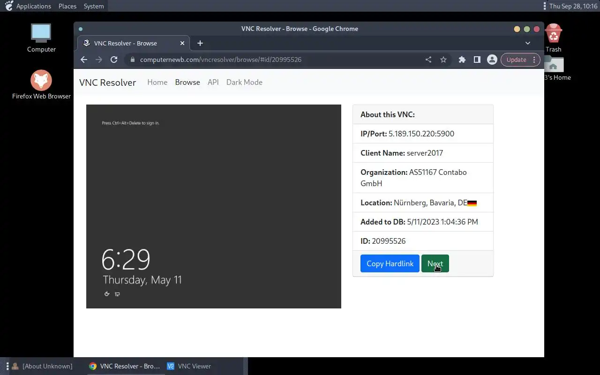Image resolution: width=600 pixels, height=375 pixels.
Task: Click the ID 20995526 text
Action: 383,241
